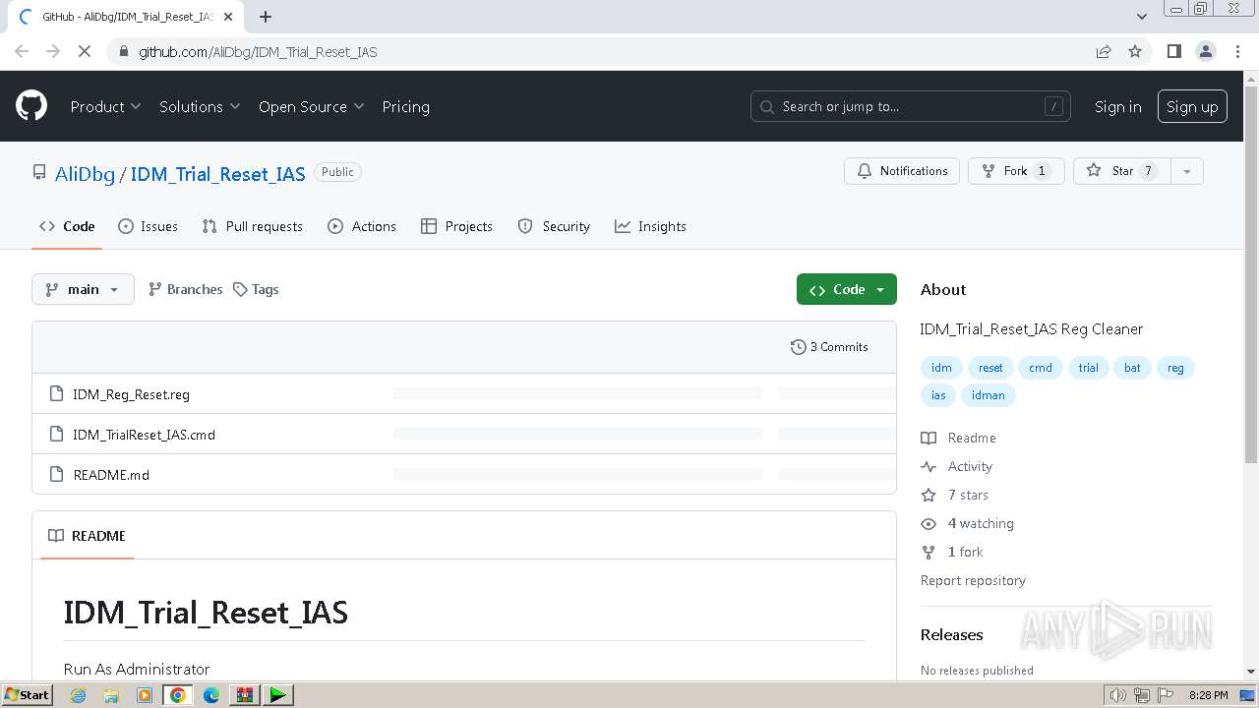Image resolution: width=1259 pixels, height=708 pixels.
Task: View the 1 fork list
Action: pos(952,552)
